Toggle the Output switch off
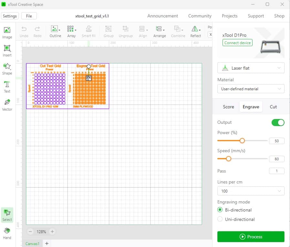Screen dimensions: 290x247 (278, 123)
